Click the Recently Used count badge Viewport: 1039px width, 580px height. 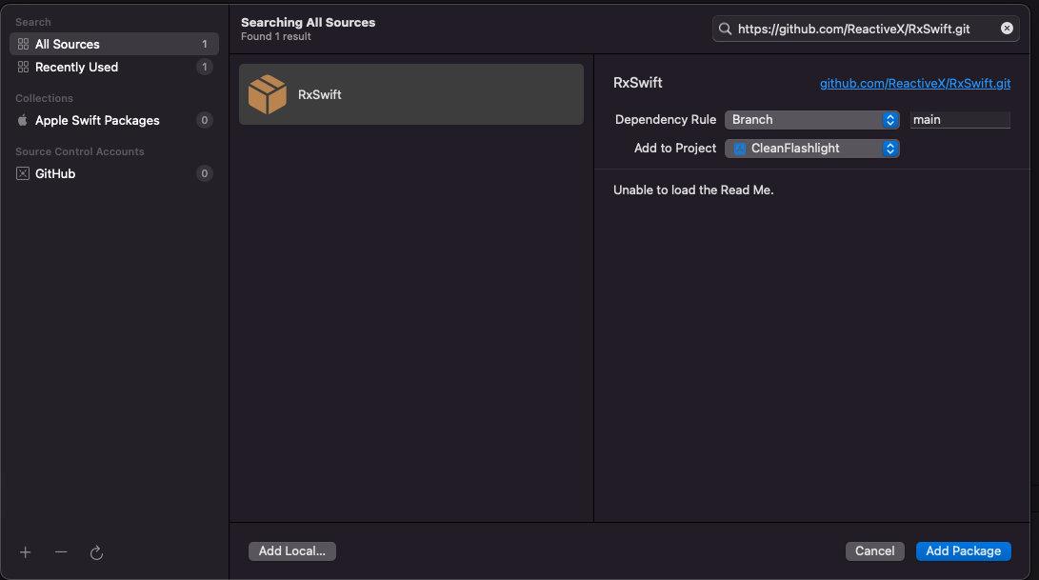click(205, 67)
